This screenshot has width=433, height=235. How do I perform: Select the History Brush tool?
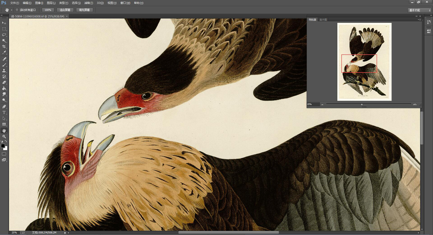pos(4,77)
